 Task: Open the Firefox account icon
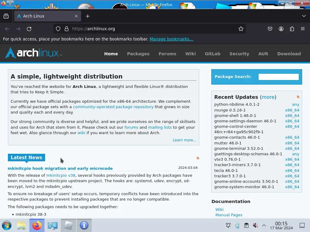pyautogui.click(x=281, y=29)
